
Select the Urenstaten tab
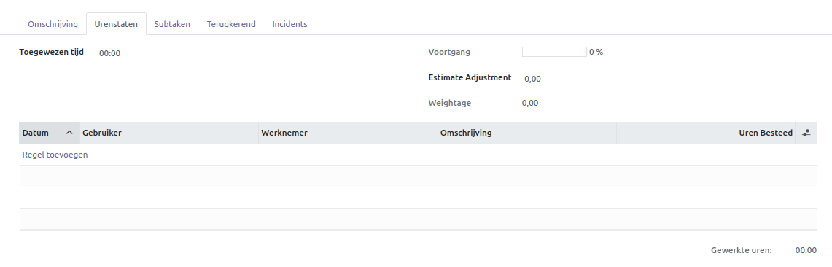coord(116,24)
